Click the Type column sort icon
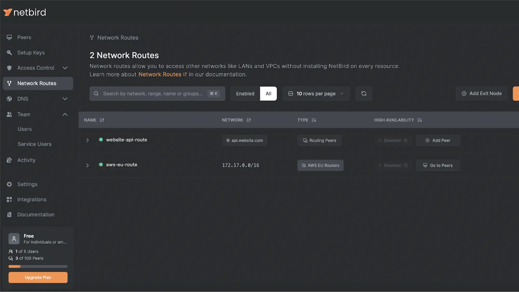519x292 pixels. click(314, 120)
